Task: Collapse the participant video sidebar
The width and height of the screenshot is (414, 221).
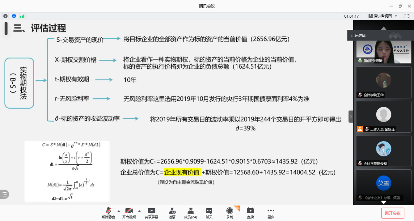Action: coord(351,116)
